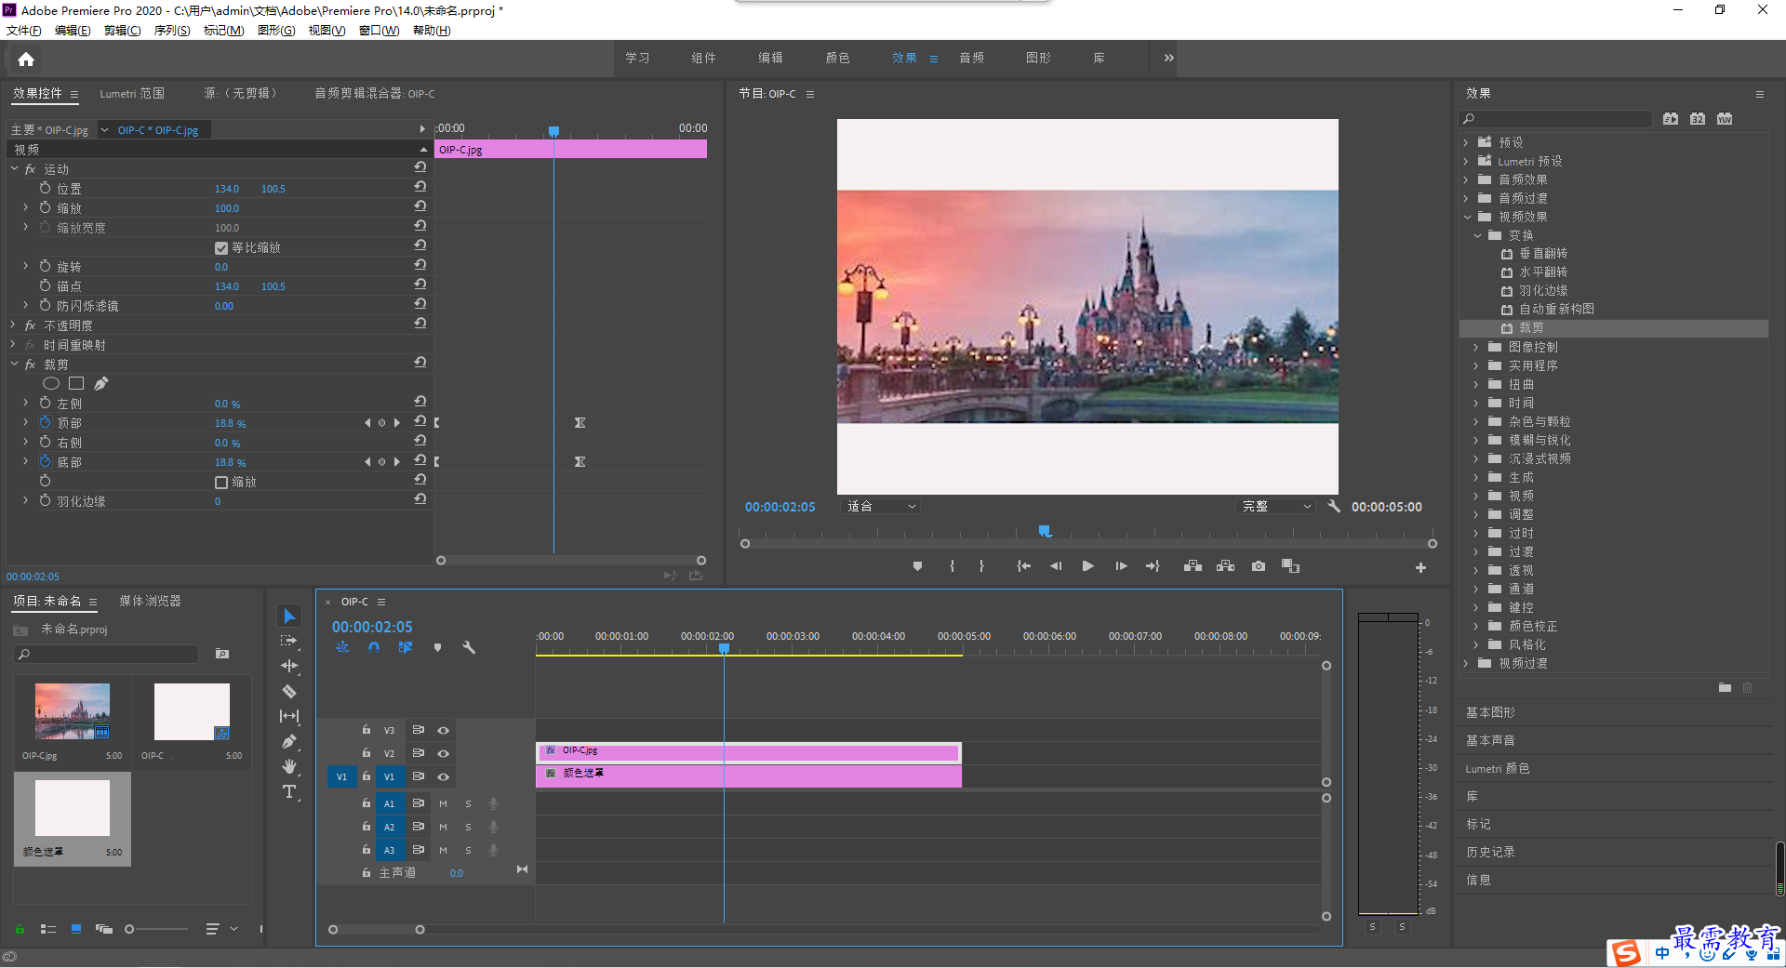1786x968 pixels.
Task: Switch to the Lumetri Scopes tab
Action: coord(132,94)
